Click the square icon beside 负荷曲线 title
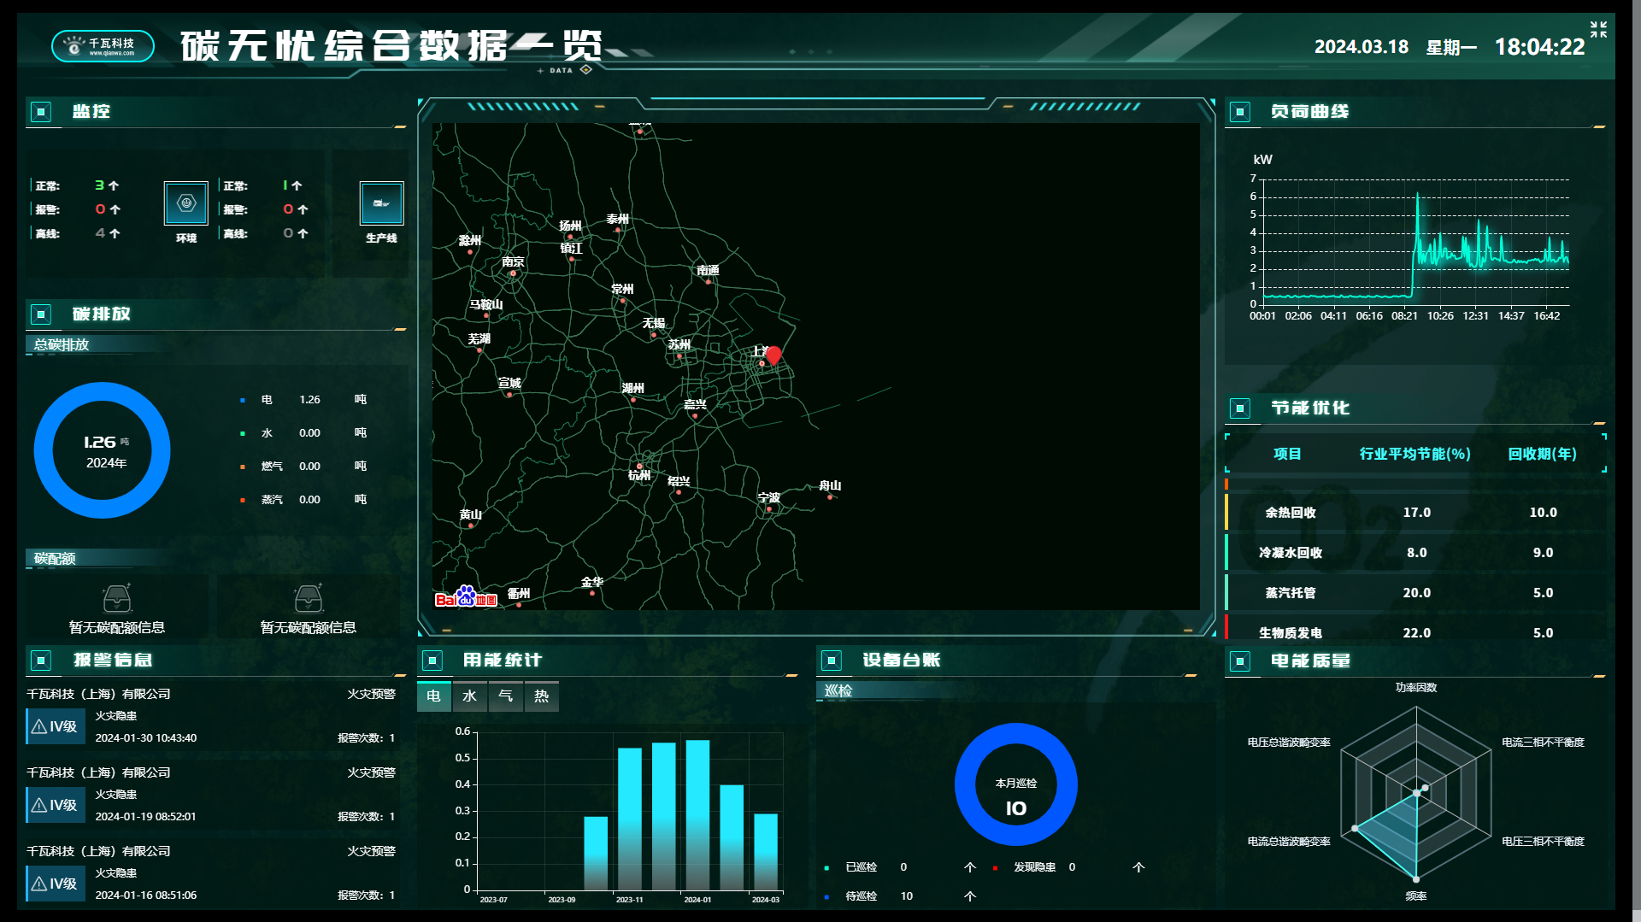 click(1239, 112)
